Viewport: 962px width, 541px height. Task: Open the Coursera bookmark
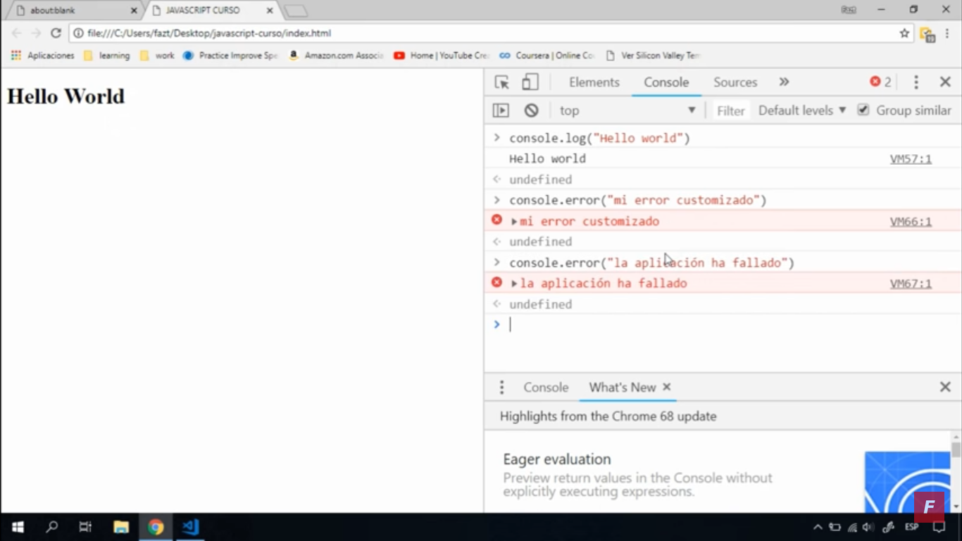click(x=546, y=55)
